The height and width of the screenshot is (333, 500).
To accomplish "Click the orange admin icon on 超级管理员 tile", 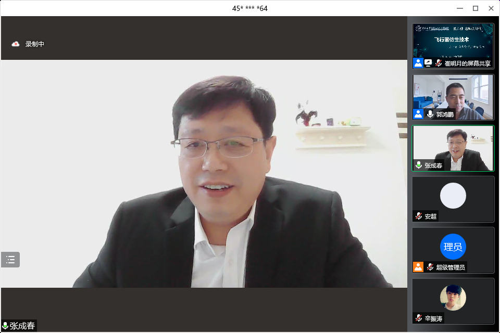I will pos(418,267).
